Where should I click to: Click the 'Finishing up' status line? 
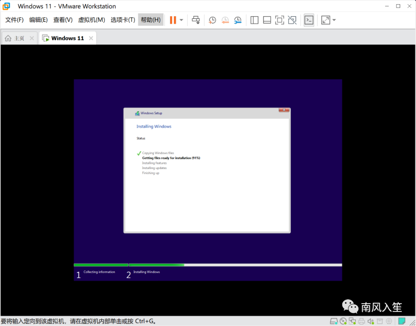151,173
